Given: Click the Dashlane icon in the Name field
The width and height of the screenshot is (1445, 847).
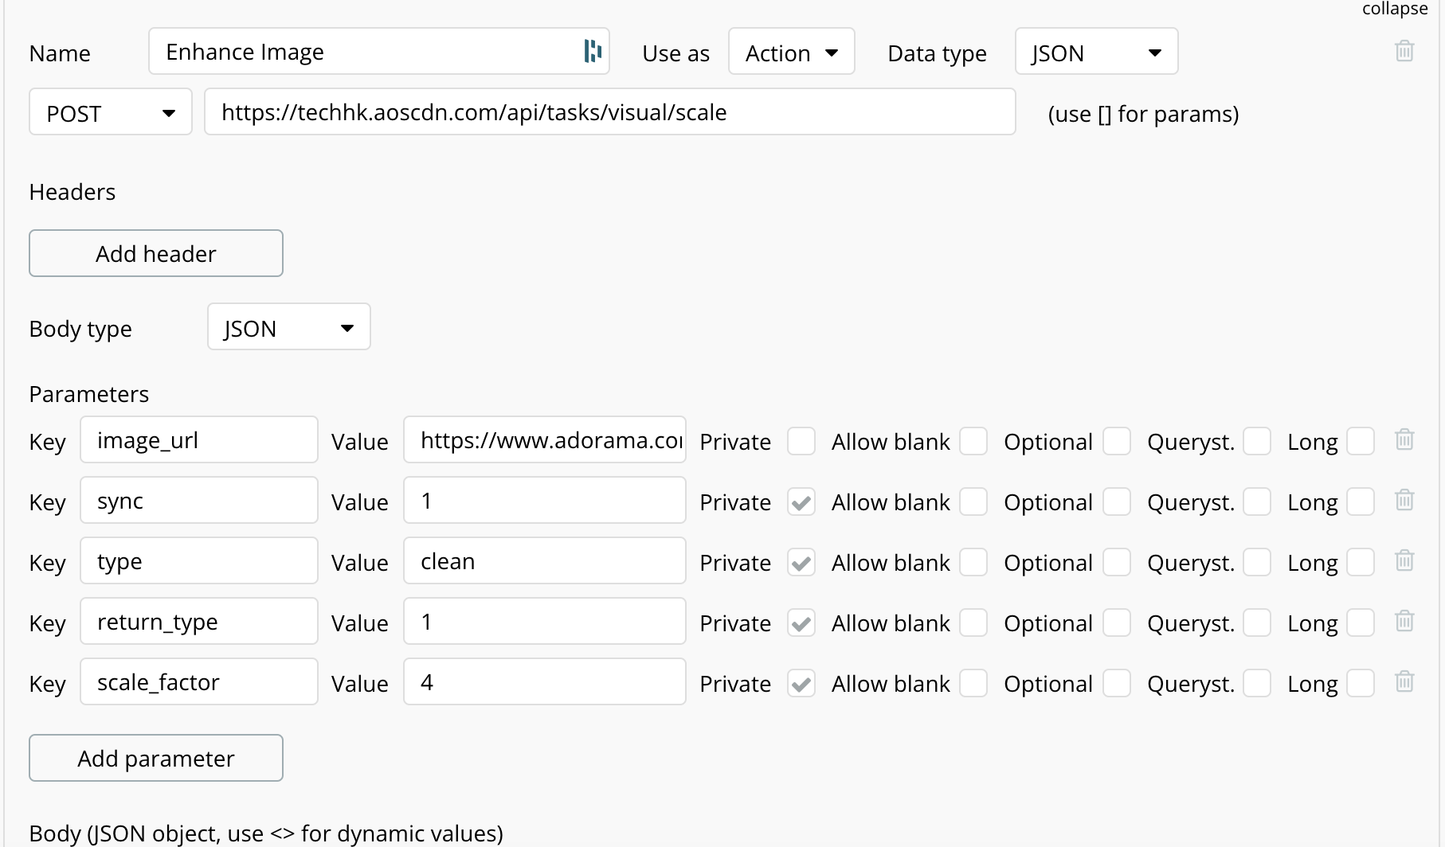Looking at the screenshot, I should 593,51.
